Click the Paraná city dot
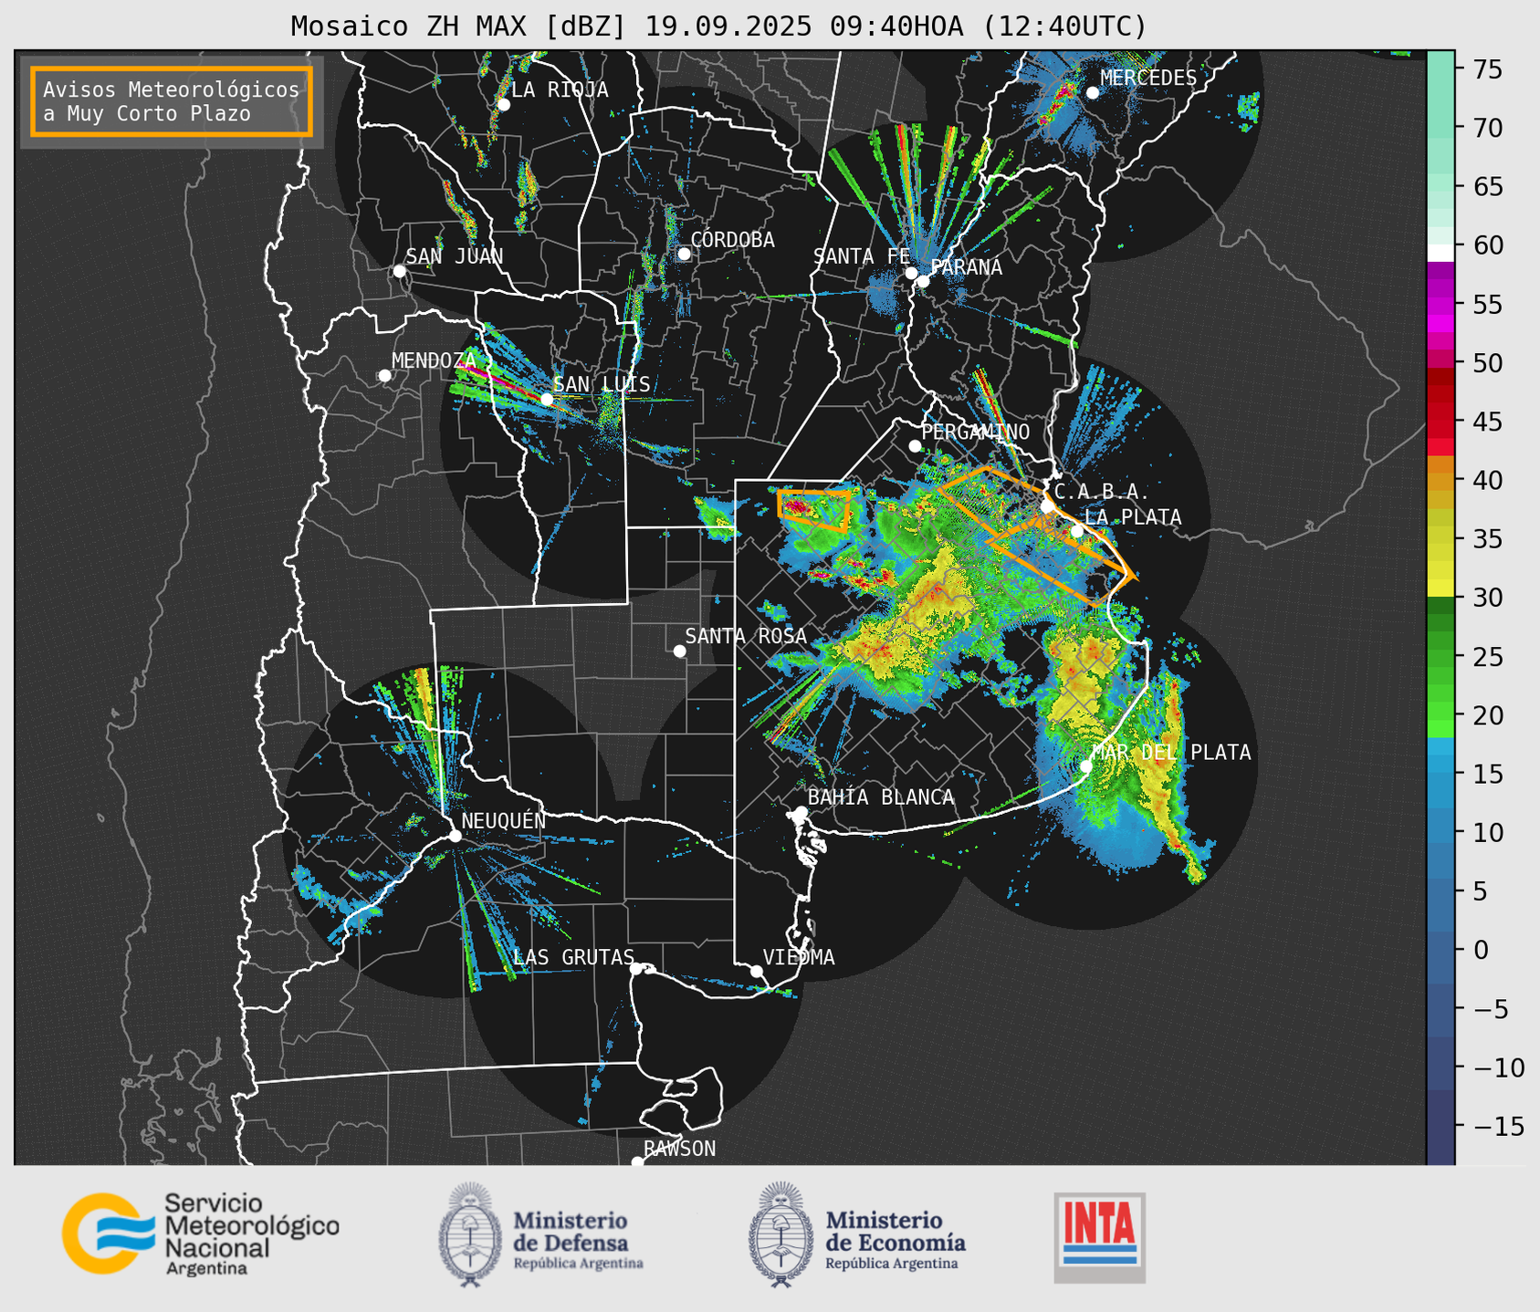This screenshot has width=1540, height=1312. coord(923,281)
